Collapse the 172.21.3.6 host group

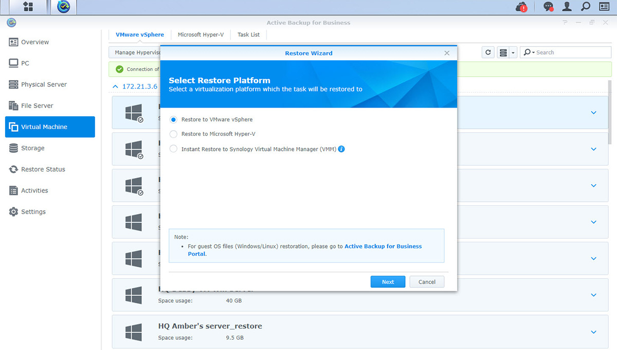point(115,86)
